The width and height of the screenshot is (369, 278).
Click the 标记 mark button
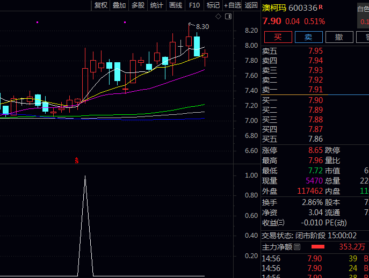tap(213, 5)
